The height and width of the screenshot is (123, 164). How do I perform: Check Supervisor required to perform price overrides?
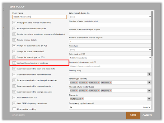[14, 80]
